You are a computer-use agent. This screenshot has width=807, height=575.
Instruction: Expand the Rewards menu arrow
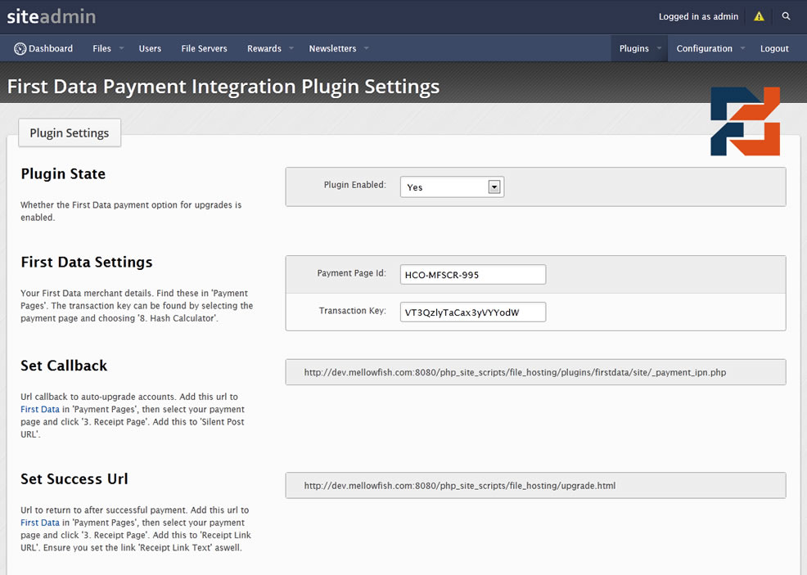pos(291,48)
